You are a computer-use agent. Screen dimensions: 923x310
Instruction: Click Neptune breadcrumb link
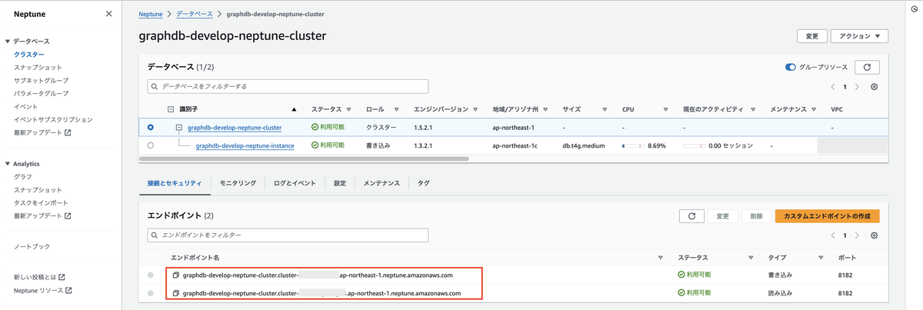tap(151, 14)
